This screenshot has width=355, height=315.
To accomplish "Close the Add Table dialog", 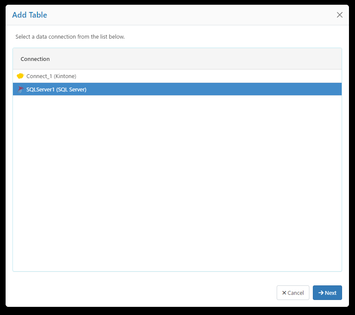I will (x=340, y=15).
